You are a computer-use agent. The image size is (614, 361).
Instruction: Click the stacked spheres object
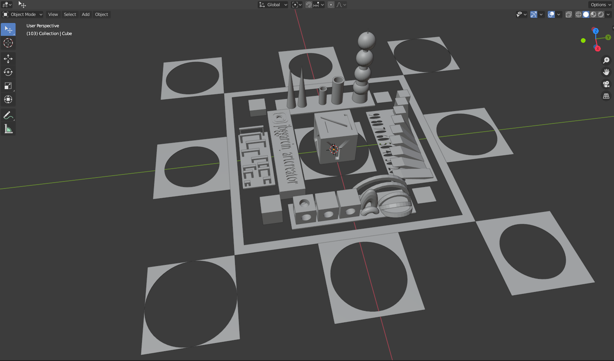coord(364,68)
